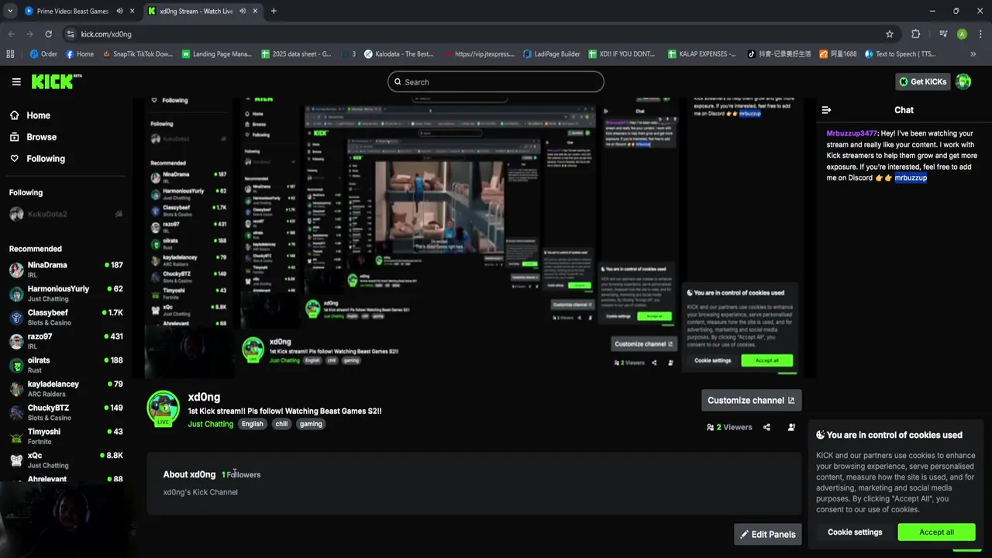Image resolution: width=992 pixels, height=558 pixels.
Task: Select oilrats recommended channel
Action: tap(67, 365)
